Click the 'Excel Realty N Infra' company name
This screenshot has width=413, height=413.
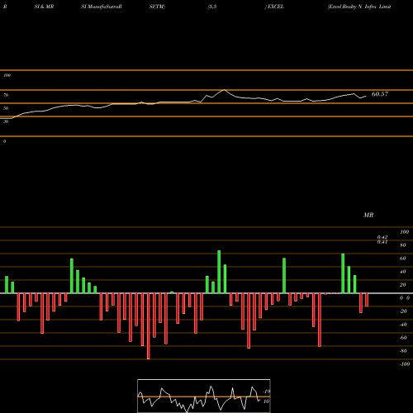[352, 7]
